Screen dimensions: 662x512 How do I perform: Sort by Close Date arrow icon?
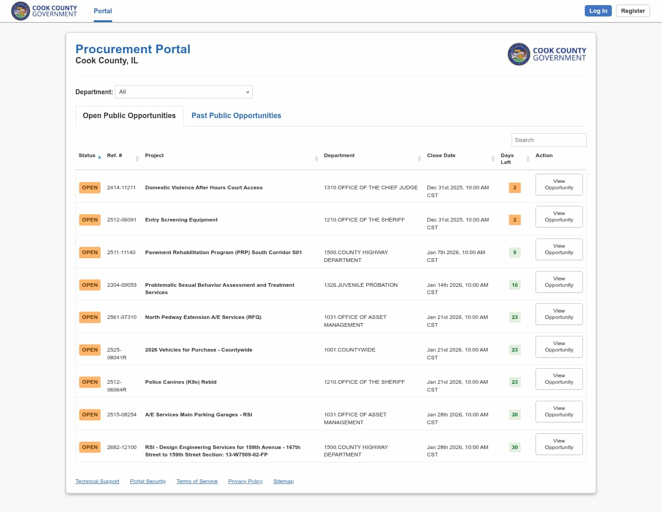(493, 159)
